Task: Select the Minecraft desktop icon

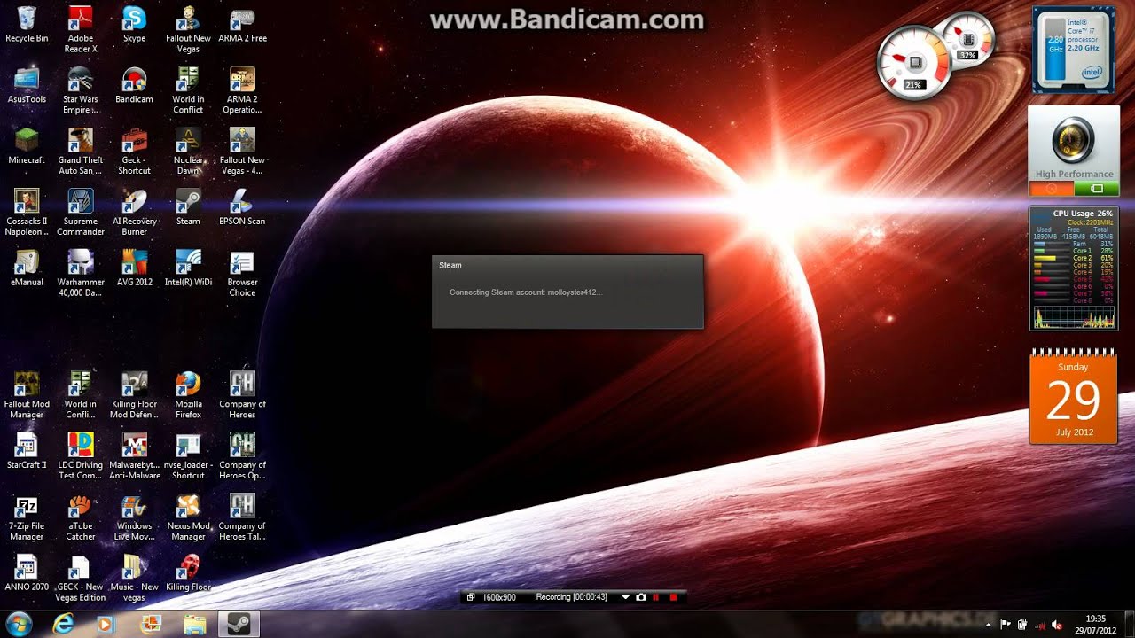Action: point(27,146)
